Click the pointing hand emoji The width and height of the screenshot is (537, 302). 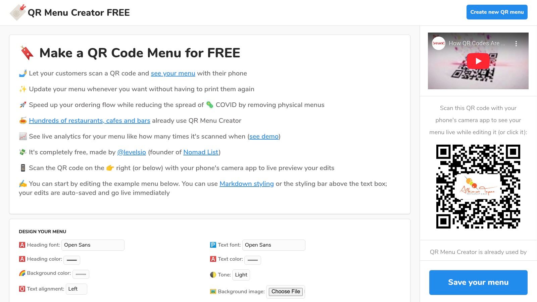coord(110,168)
